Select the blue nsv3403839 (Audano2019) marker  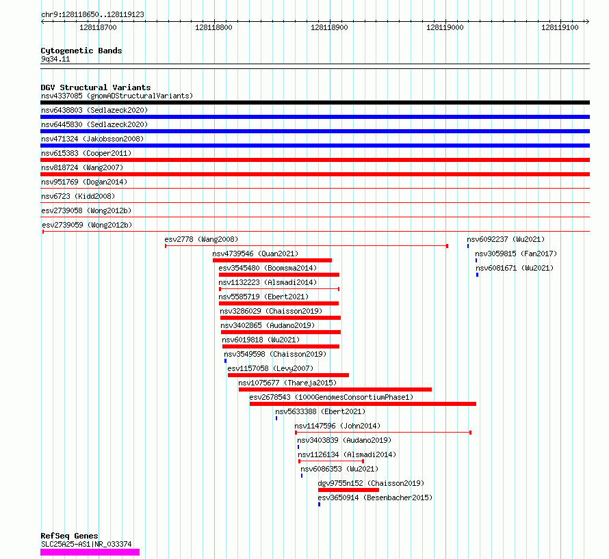tap(298, 447)
